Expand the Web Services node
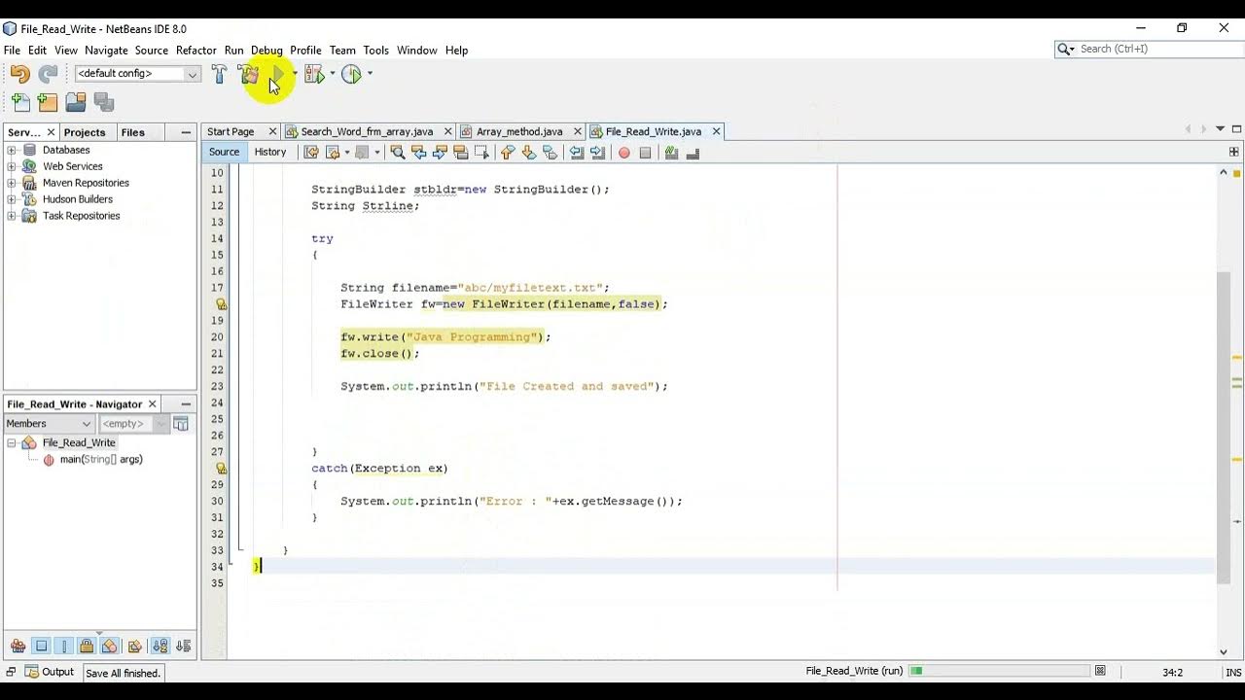This screenshot has width=1245, height=700. (x=12, y=166)
